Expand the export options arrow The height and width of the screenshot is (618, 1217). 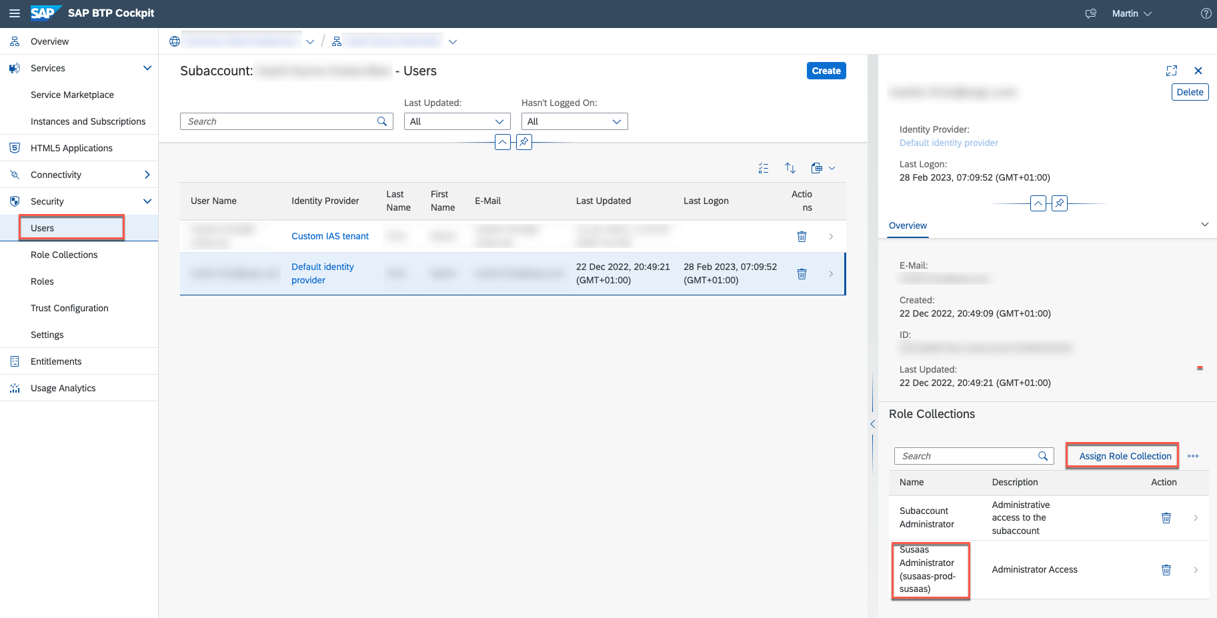coord(832,168)
